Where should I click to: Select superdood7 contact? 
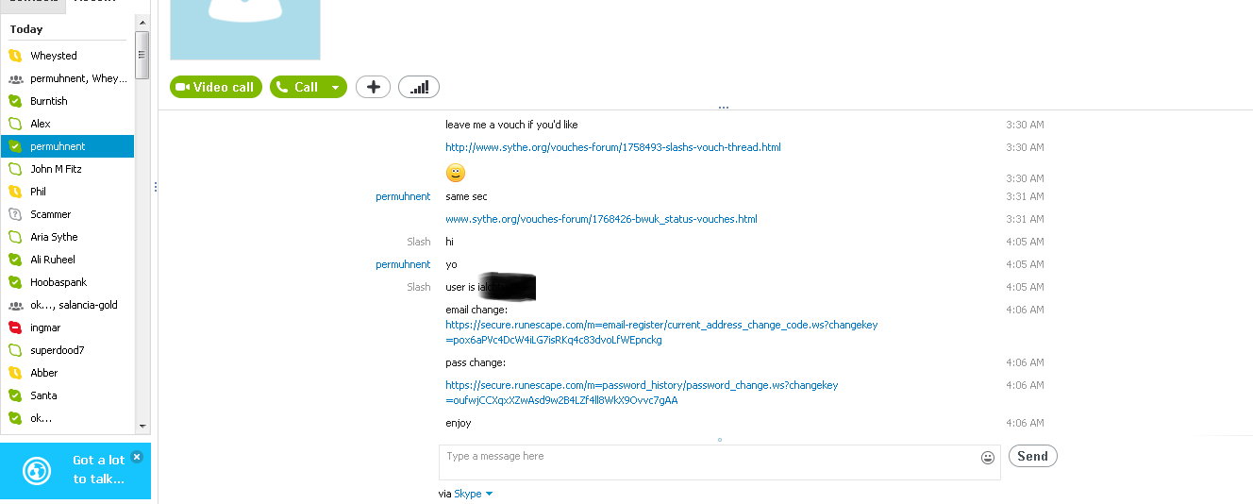[67, 350]
